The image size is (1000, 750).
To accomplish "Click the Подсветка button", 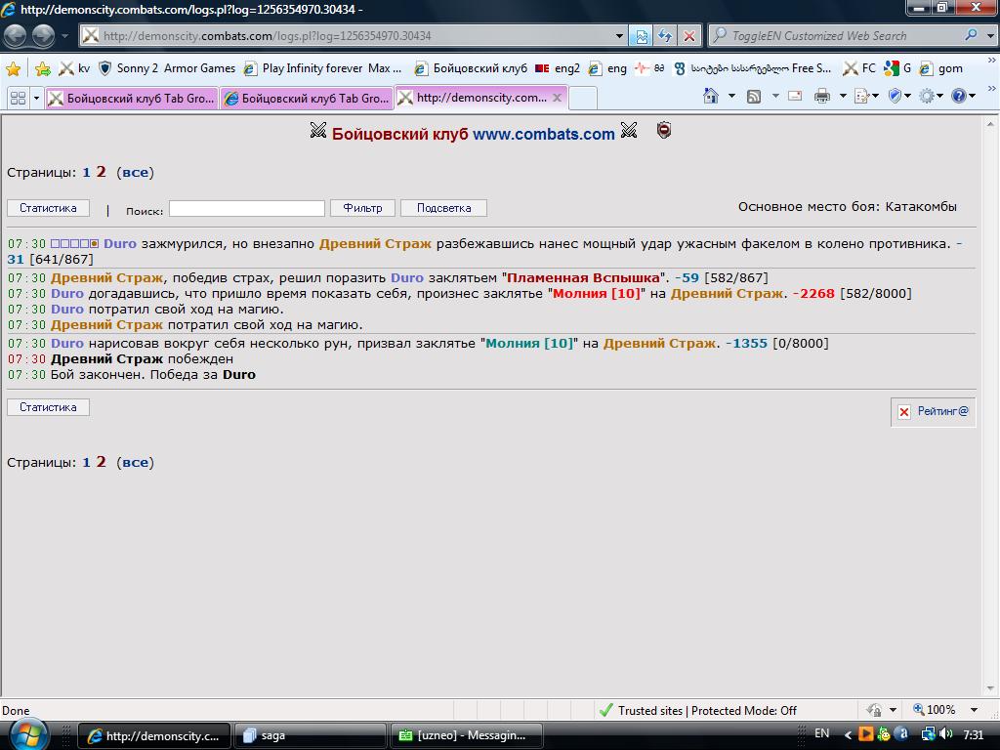I will 444,208.
